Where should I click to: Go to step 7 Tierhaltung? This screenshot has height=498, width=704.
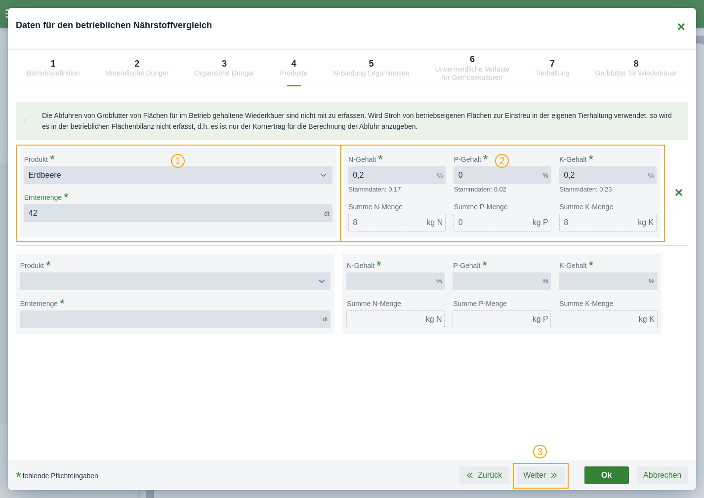coord(552,68)
